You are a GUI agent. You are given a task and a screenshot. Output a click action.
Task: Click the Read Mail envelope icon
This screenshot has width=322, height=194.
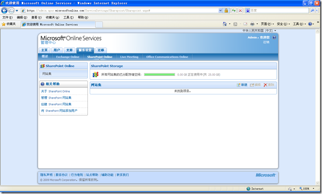pyautogui.click(x=245, y=24)
